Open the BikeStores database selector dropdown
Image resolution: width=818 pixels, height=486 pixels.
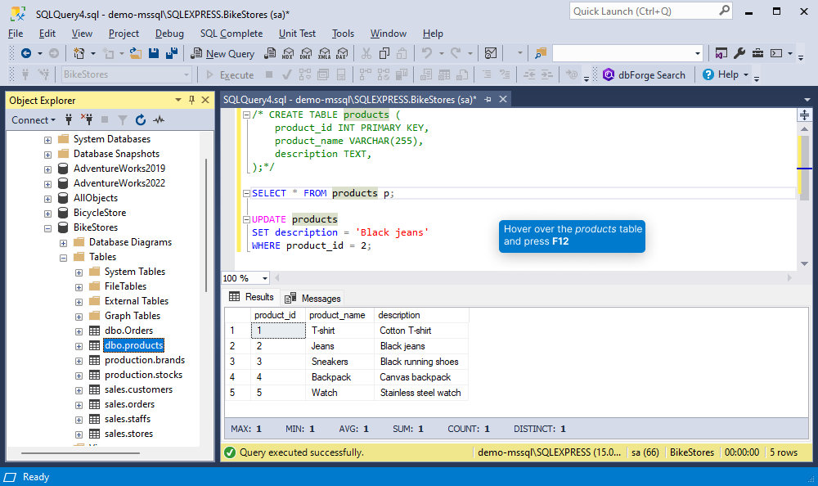pos(188,74)
